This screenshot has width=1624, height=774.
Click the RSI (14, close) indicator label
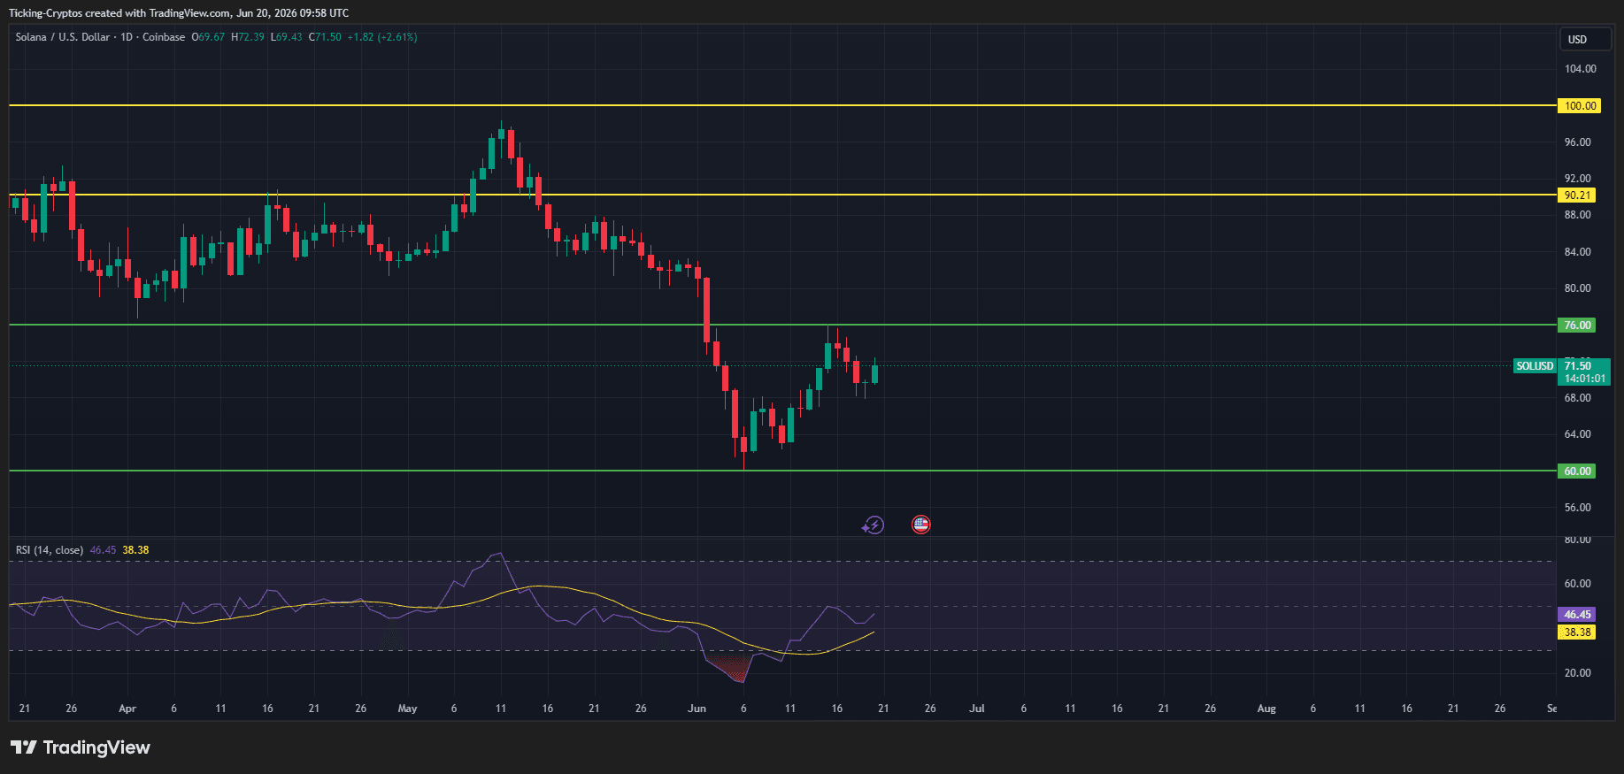tap(50, 550)
